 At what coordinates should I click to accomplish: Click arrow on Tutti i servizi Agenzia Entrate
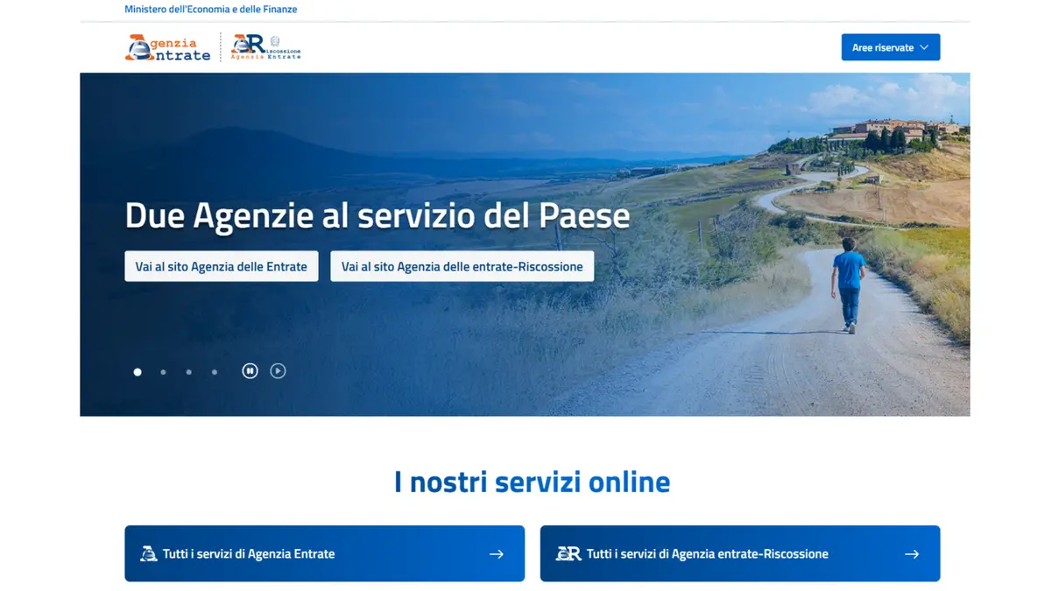click(497, 553)
